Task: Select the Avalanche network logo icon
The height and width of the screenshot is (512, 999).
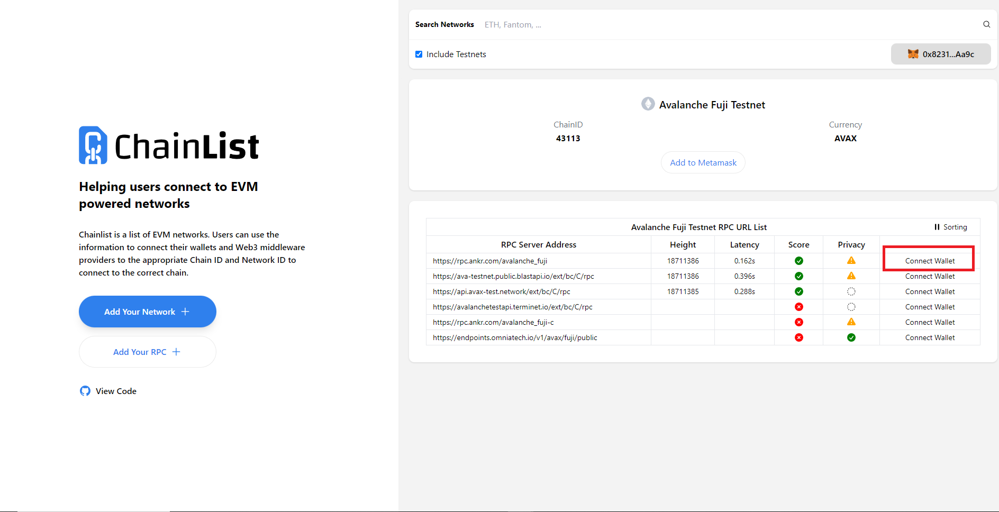Action: tap(648, 104)
